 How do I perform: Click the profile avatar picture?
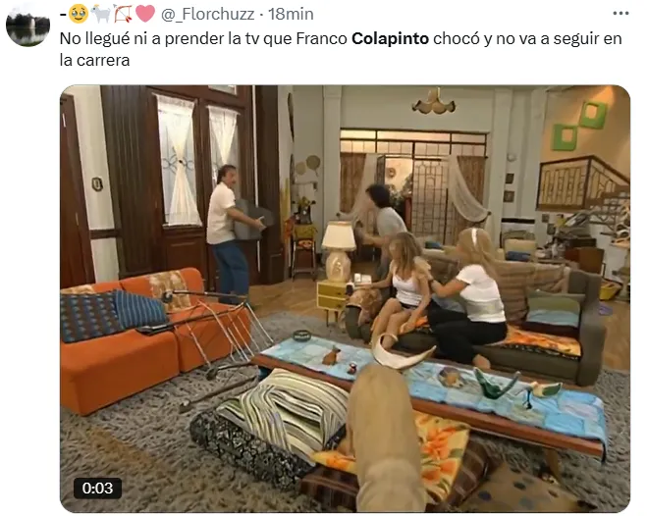[x=28, y=24]
